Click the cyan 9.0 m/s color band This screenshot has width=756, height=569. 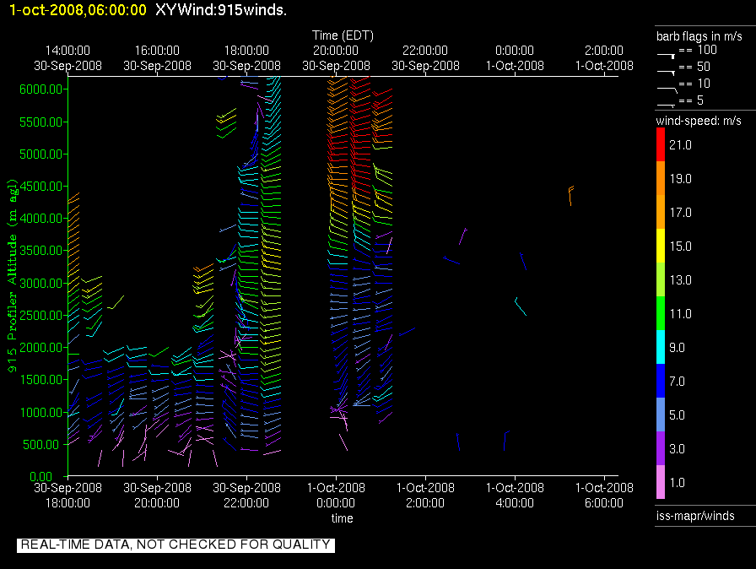(x=661, y=347)
